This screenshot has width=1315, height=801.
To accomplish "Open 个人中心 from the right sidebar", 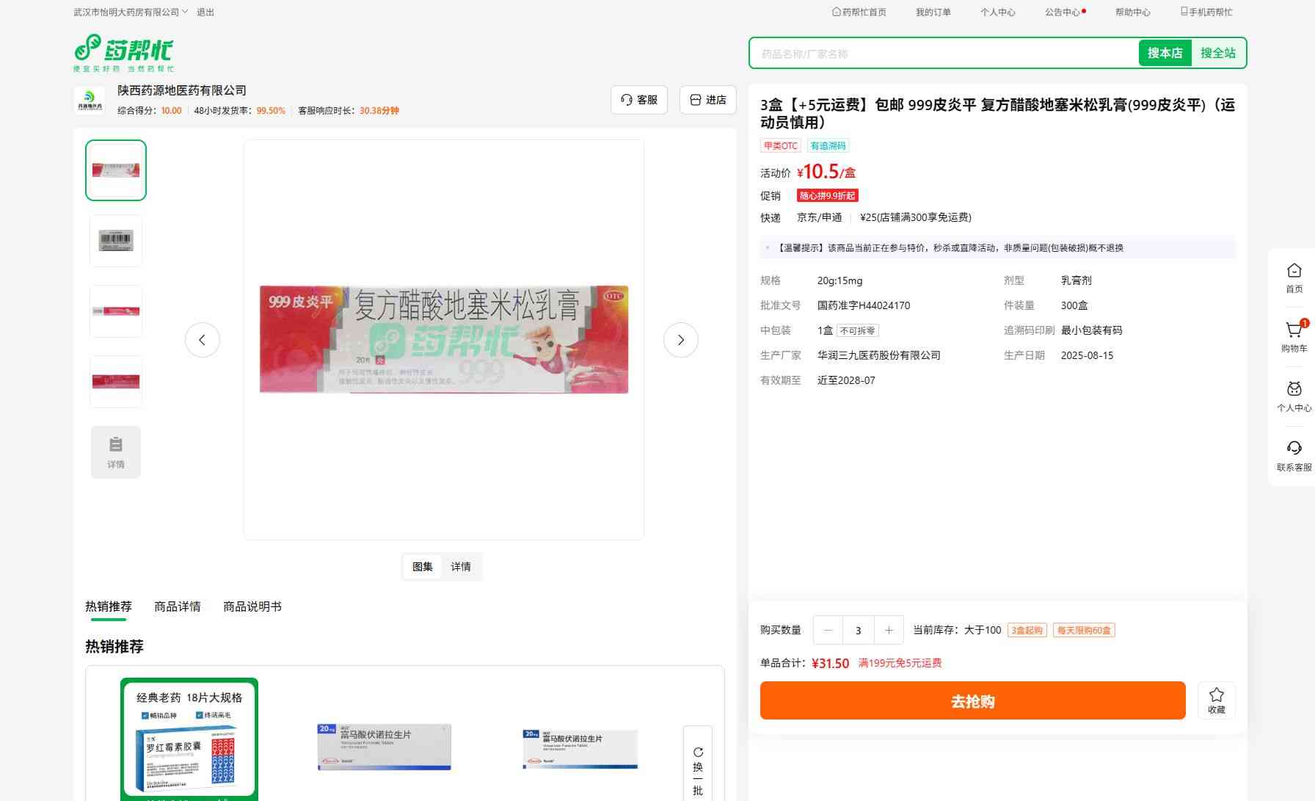I will [1294, 396].
